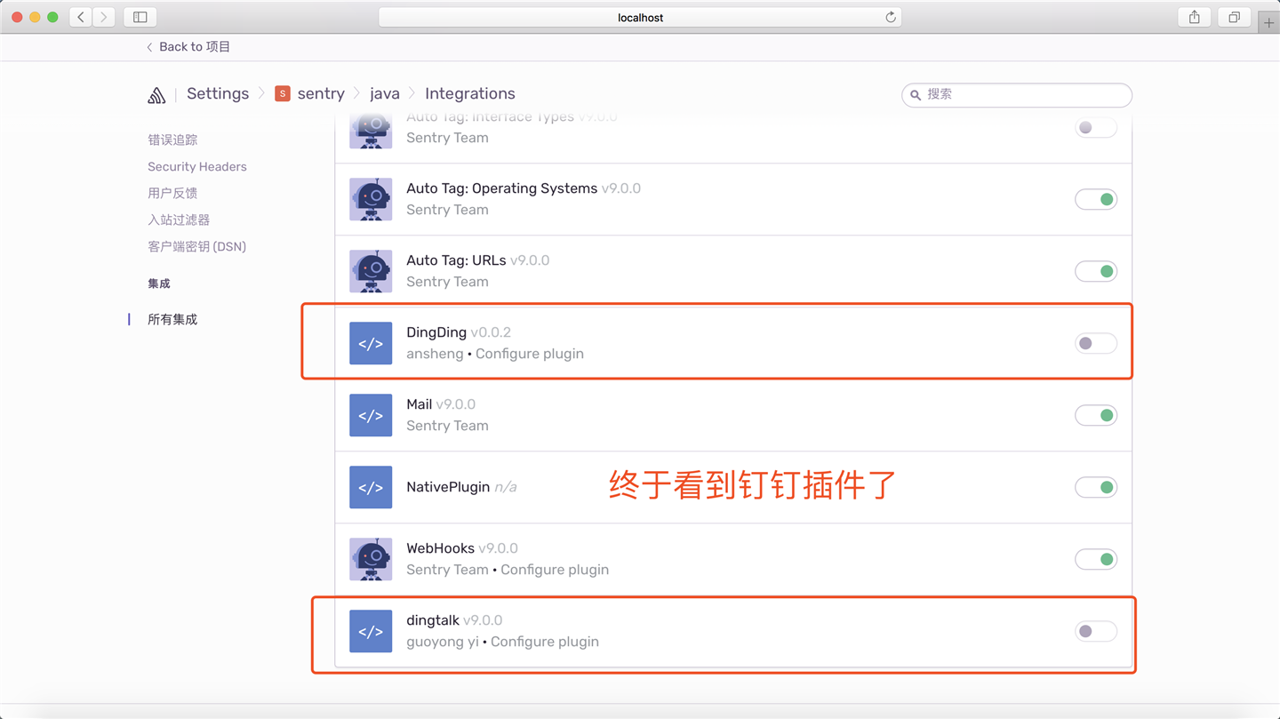1280x719 pixels.
Task: Click the search magnifier icon
Action: tap(916, 95)
